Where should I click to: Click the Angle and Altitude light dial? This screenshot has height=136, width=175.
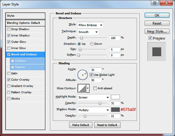tap(83, 75)
